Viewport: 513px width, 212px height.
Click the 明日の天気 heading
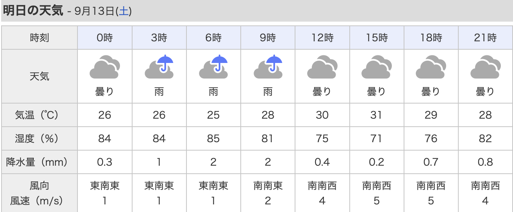click(x=33, y=11)
